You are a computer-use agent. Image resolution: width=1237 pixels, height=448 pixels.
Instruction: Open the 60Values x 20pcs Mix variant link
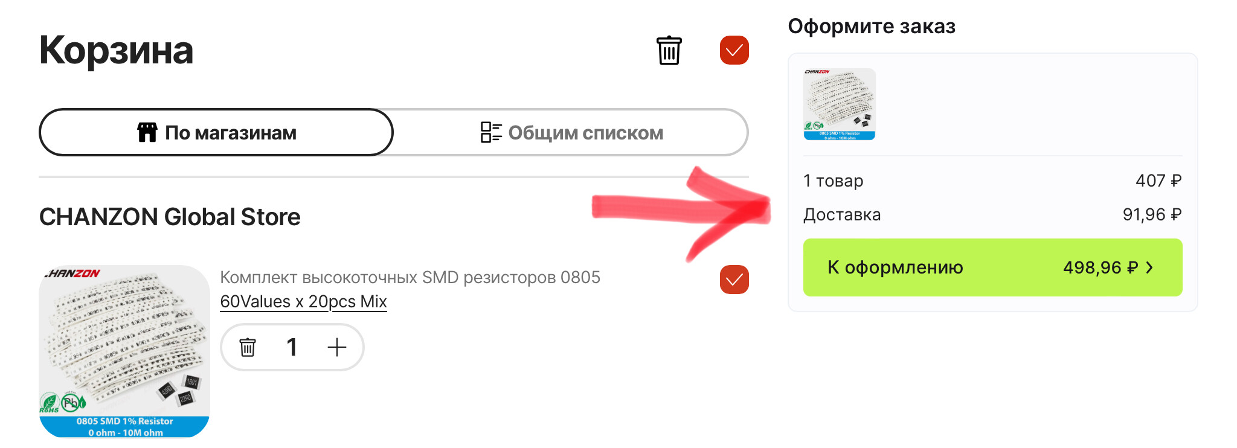click(x=303, y=301)
